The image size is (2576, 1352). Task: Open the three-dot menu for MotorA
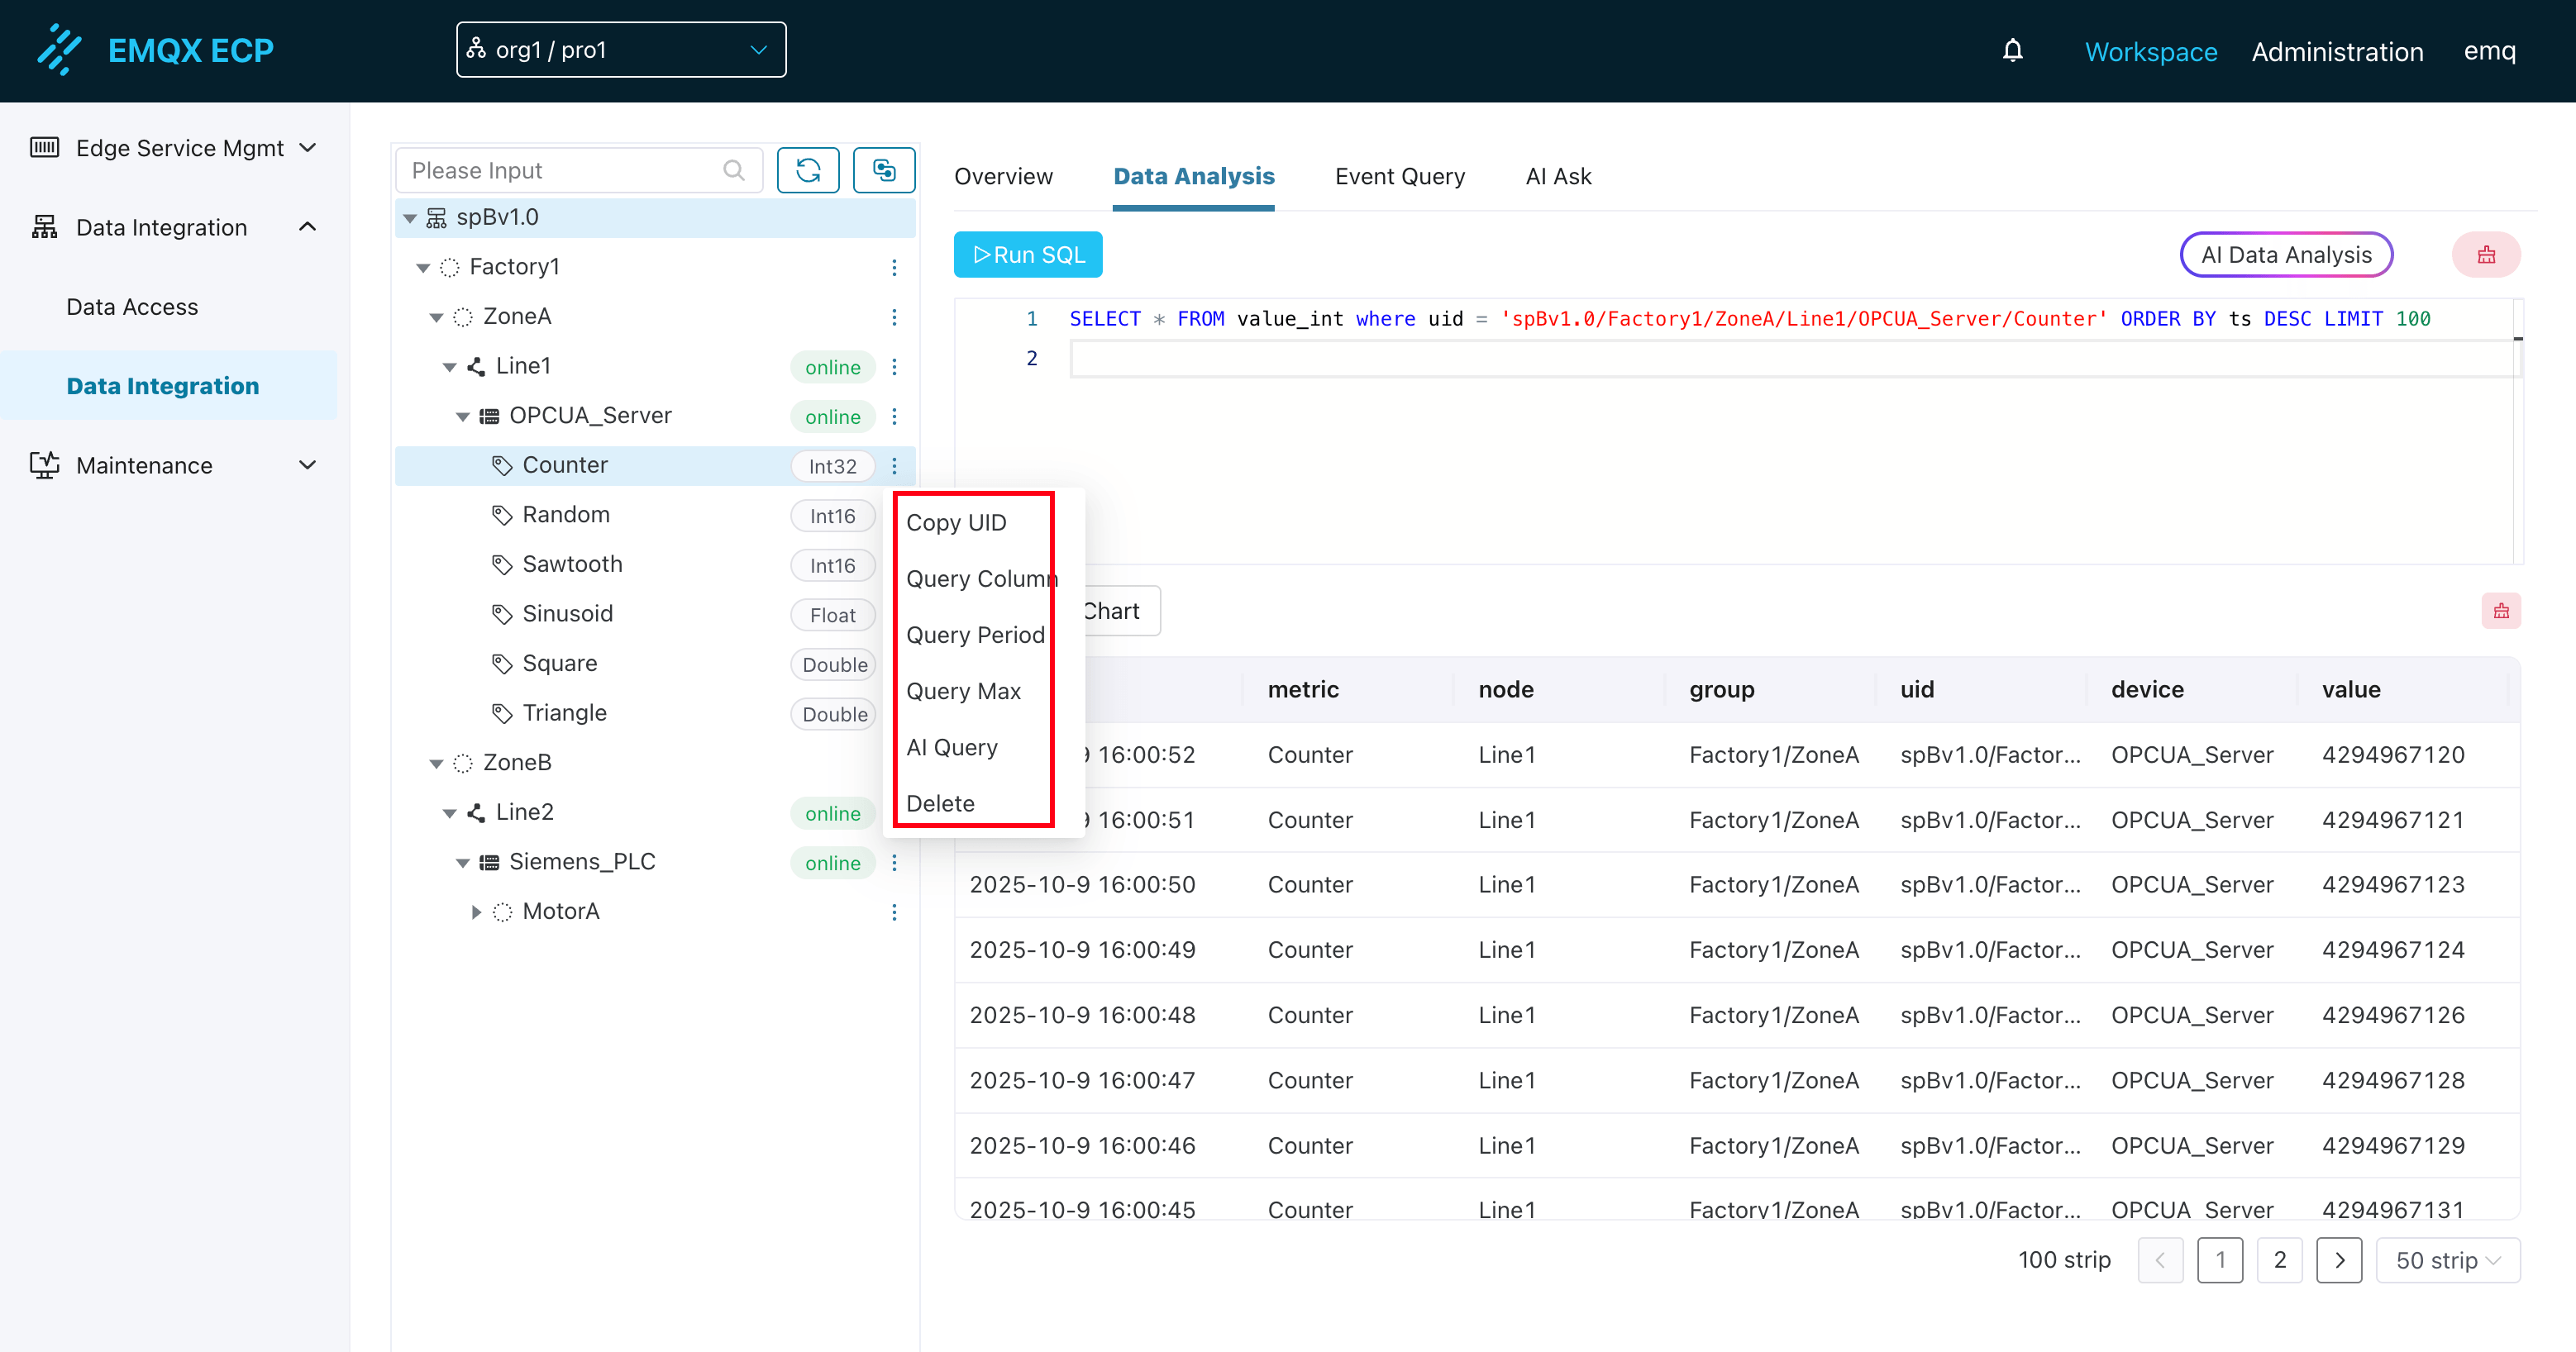coord(894,912)
